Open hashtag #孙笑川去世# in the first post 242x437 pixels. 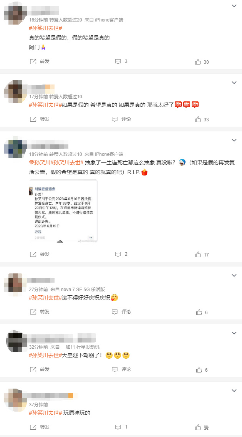click(45, 28)
